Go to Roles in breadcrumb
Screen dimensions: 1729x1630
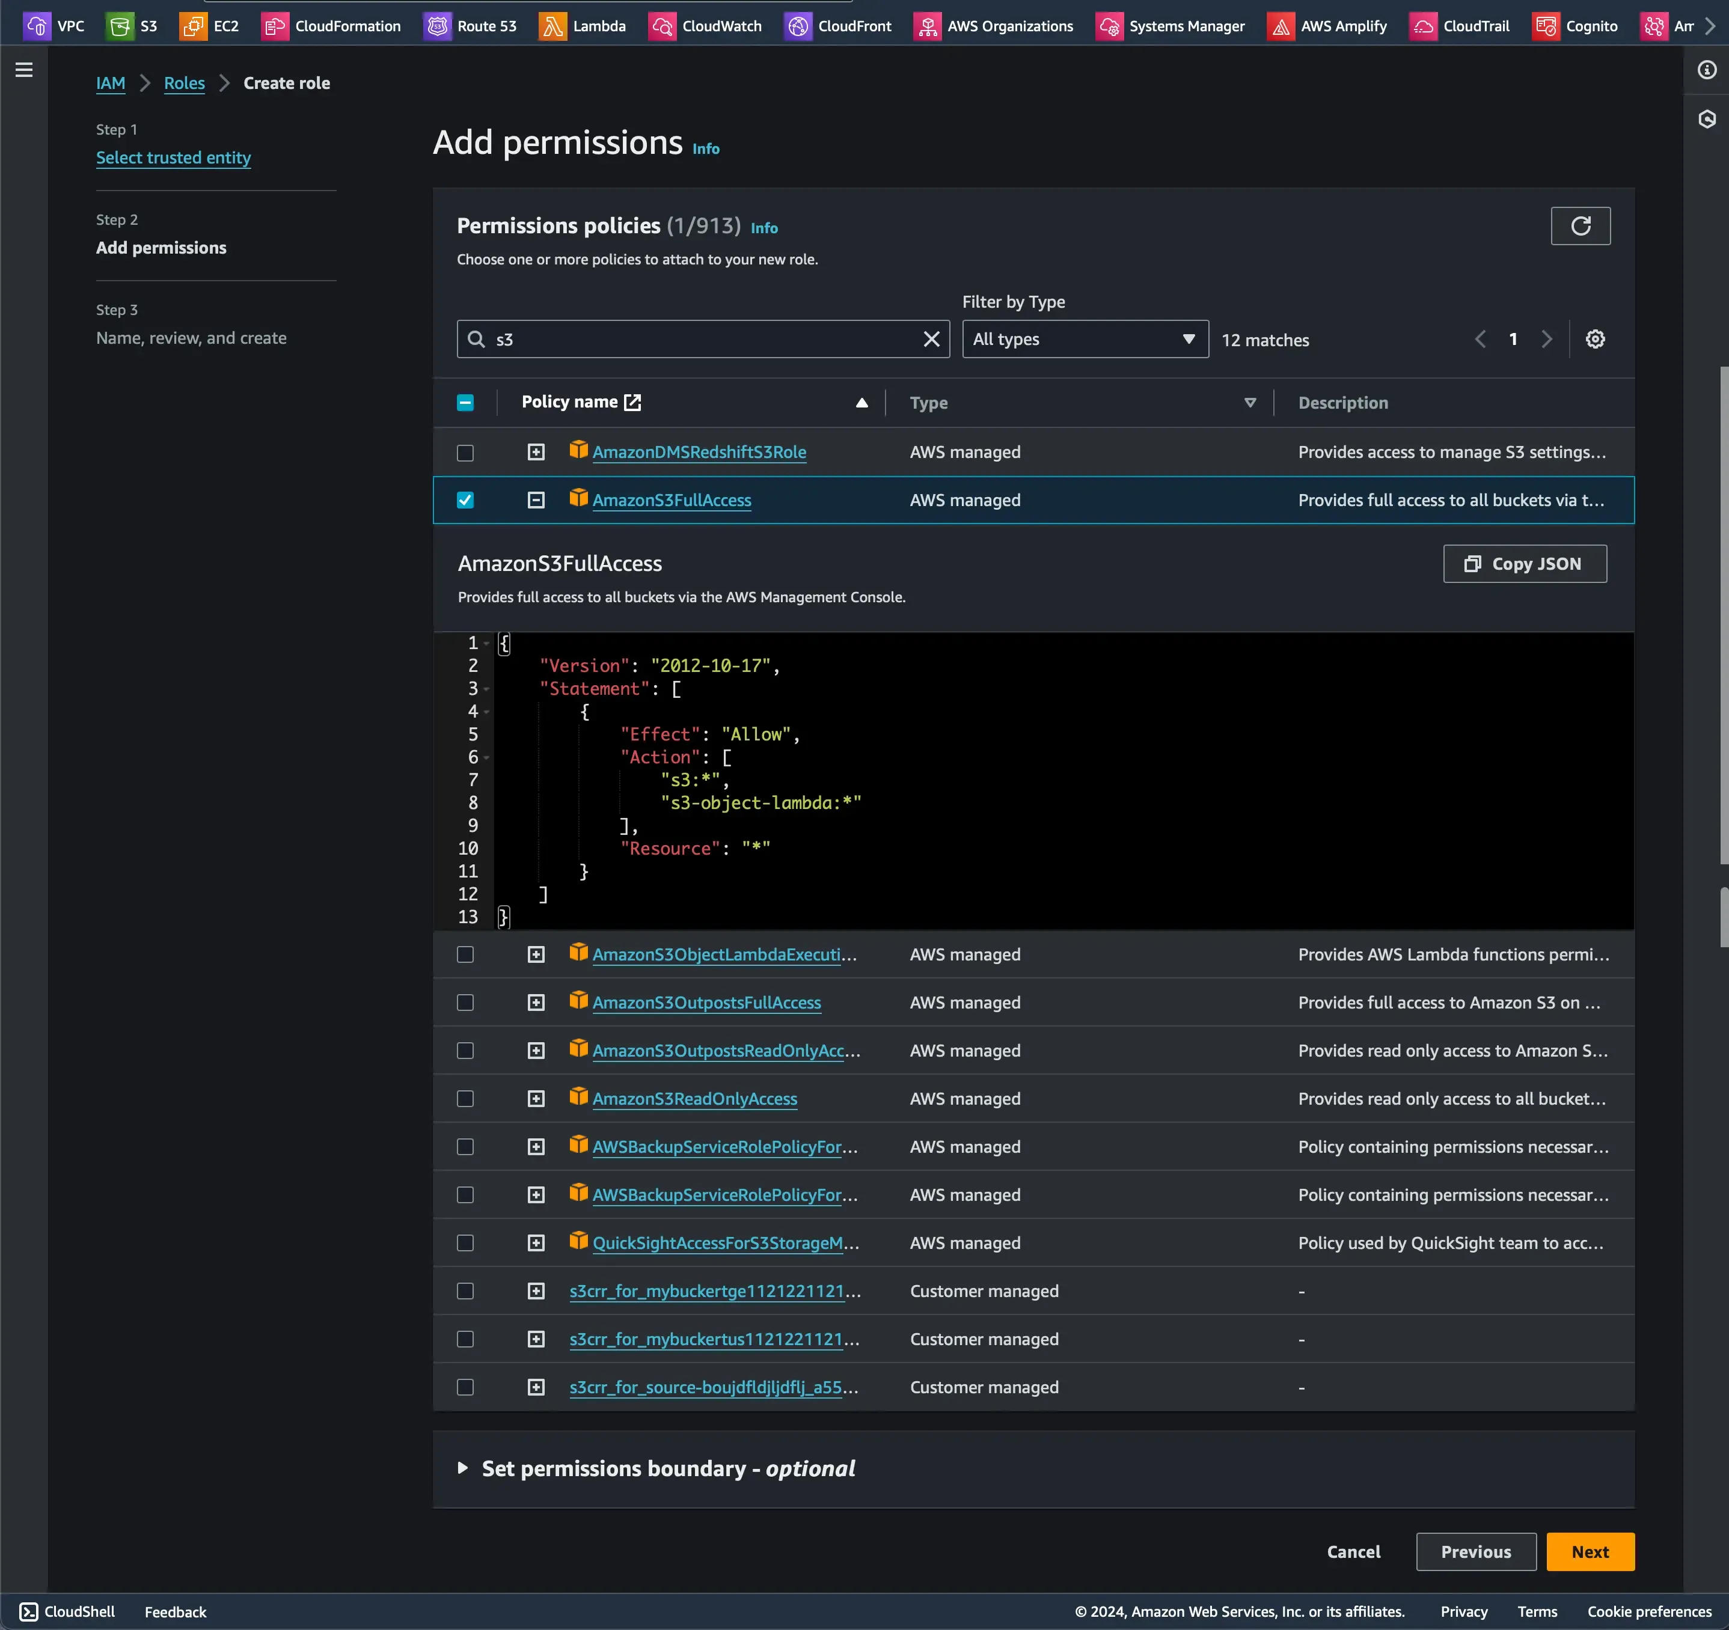pos(185,84)
